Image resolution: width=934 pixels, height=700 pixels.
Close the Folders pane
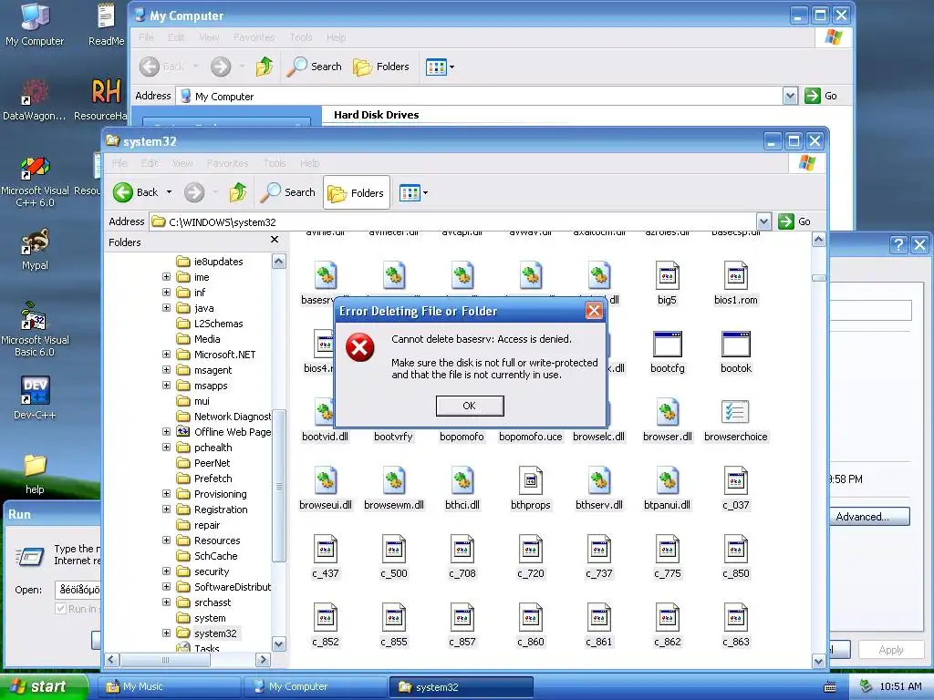pos(274,240)
